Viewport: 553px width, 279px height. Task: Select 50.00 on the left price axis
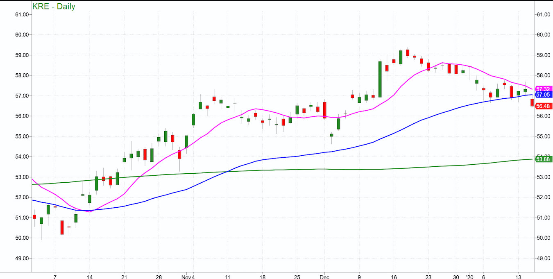pos(23,238)
